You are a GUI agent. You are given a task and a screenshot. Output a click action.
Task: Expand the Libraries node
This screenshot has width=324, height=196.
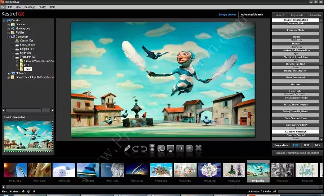coord(9,25)
